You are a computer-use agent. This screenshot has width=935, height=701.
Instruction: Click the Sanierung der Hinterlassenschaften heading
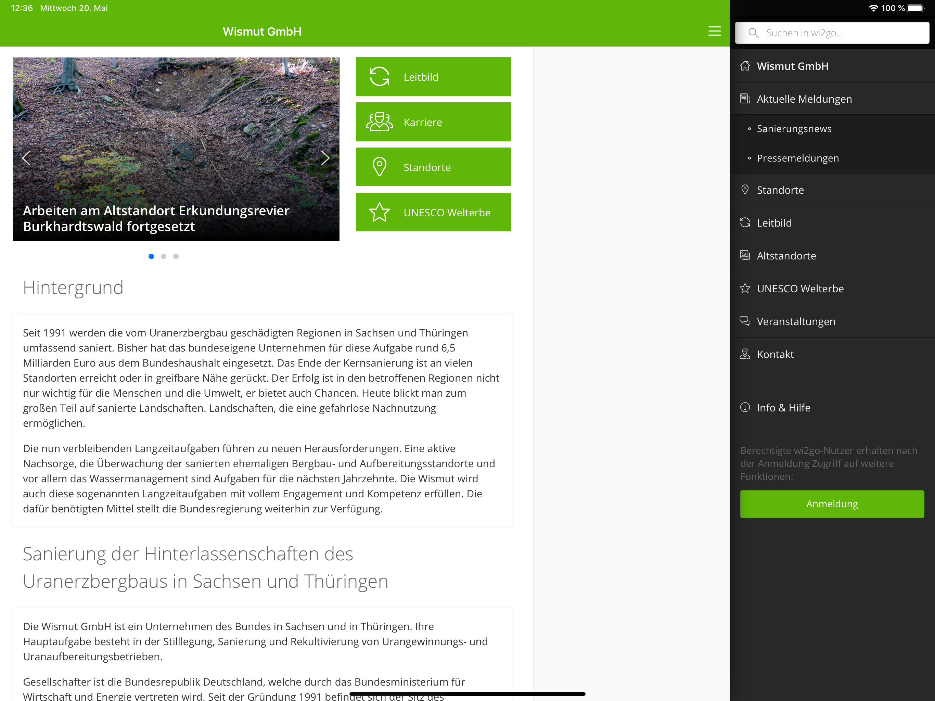pyautogui.click(x=205, y=567)
